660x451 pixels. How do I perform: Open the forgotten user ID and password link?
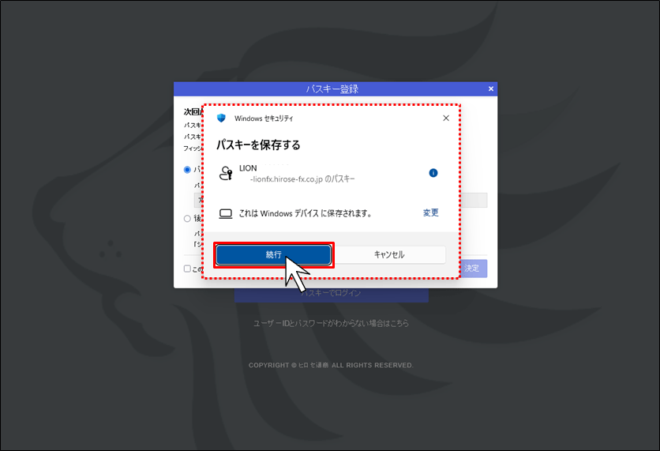tap(331, 323)
